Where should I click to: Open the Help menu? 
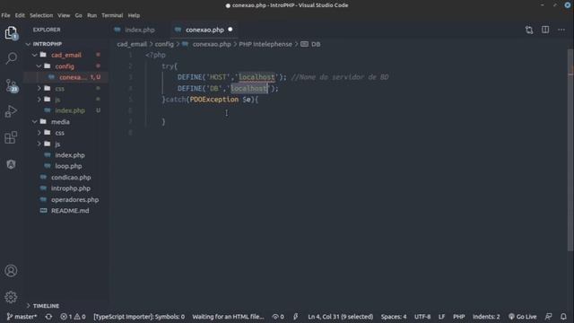click(x=134, y=15)
